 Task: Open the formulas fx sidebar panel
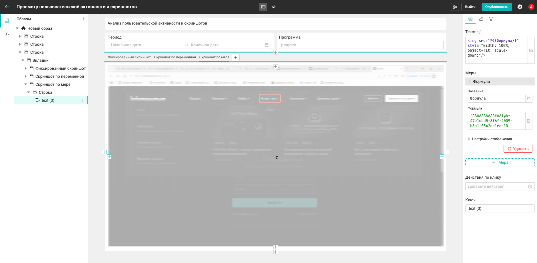tap(7, 34)
